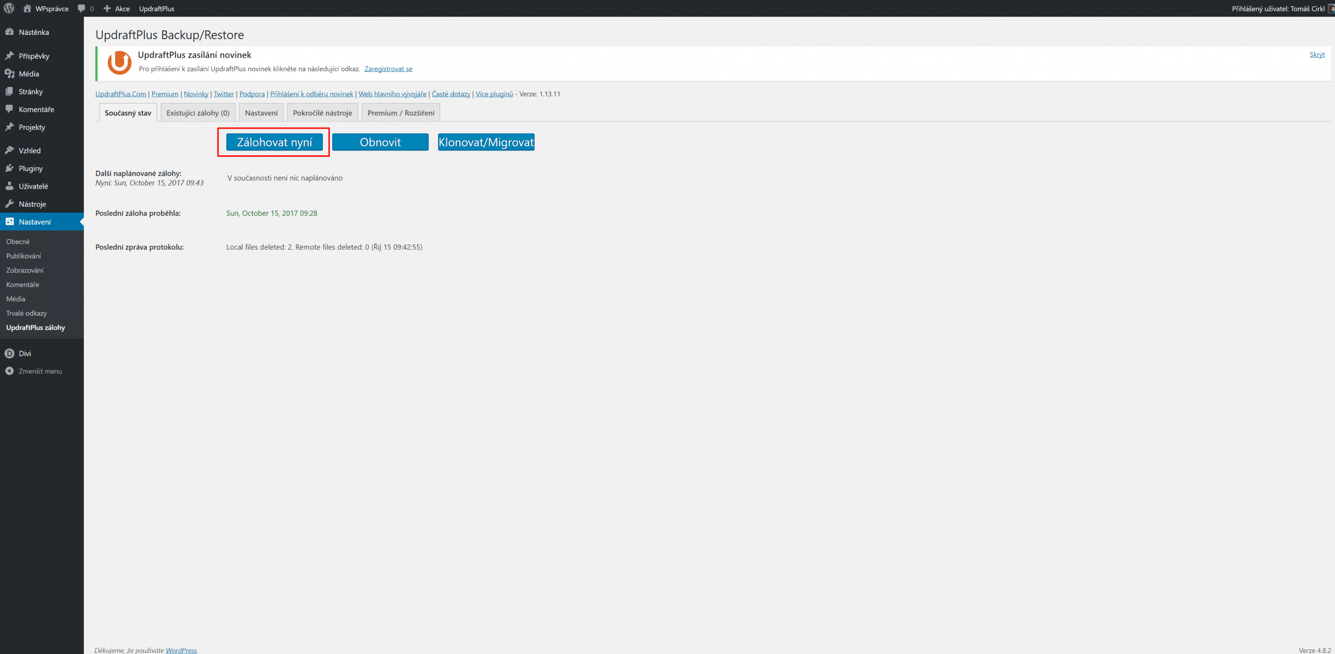The image size is (1335, 654).
Task: Open the Premium link in links row
Action: [165, 94]
